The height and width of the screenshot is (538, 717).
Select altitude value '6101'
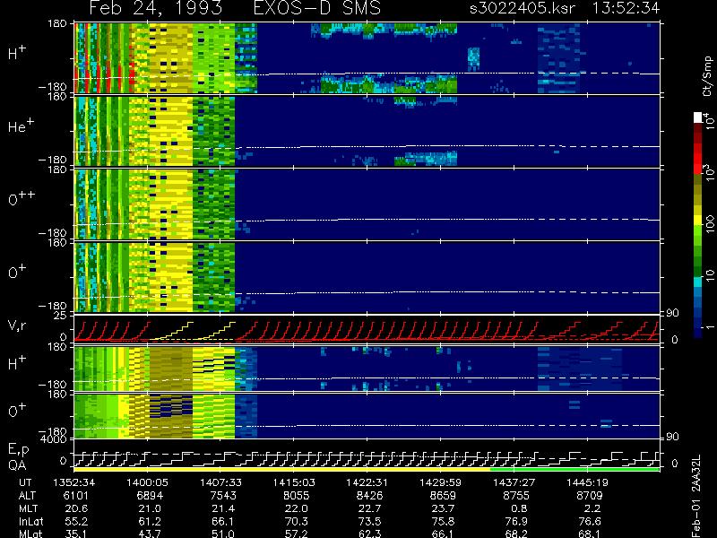tap(75, 496)
